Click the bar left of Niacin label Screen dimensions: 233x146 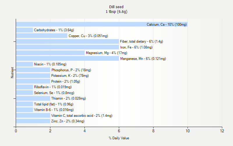(24, 64)
